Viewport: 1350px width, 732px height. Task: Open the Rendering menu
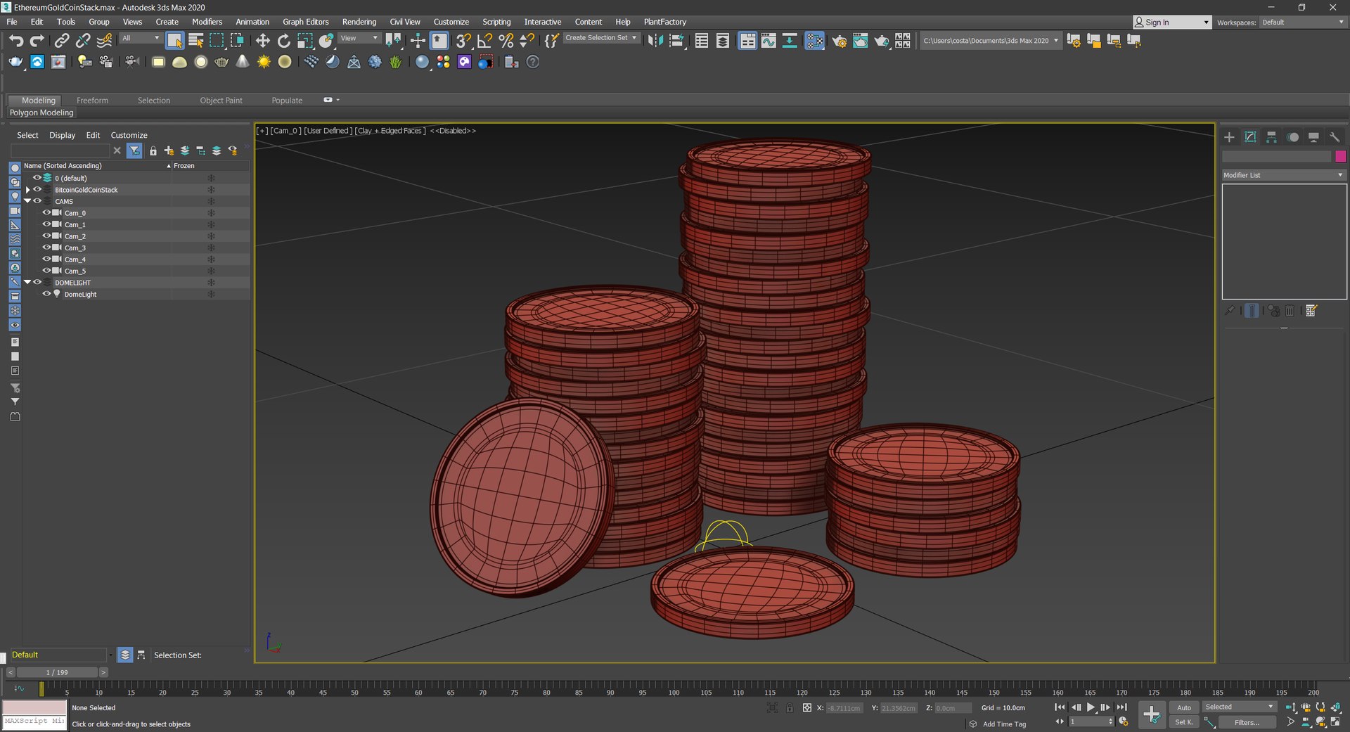359,22
